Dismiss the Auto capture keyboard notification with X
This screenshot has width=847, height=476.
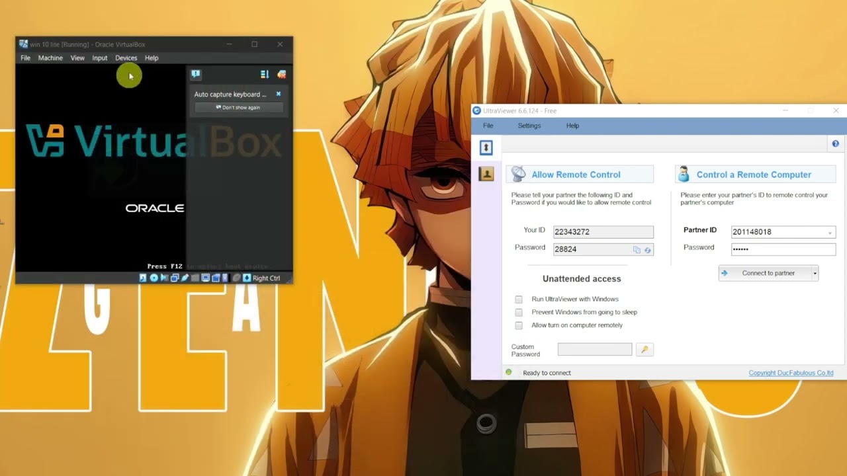(x=279, y=94)
